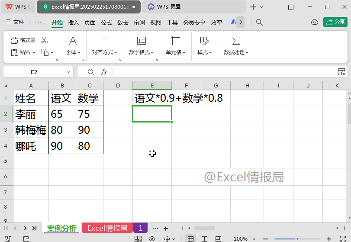Click the cloud sync icon beside Share

(x=315, y=22)
